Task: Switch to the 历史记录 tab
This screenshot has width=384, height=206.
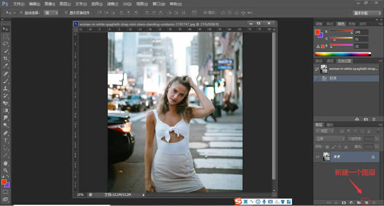Action: click(344, 60)
